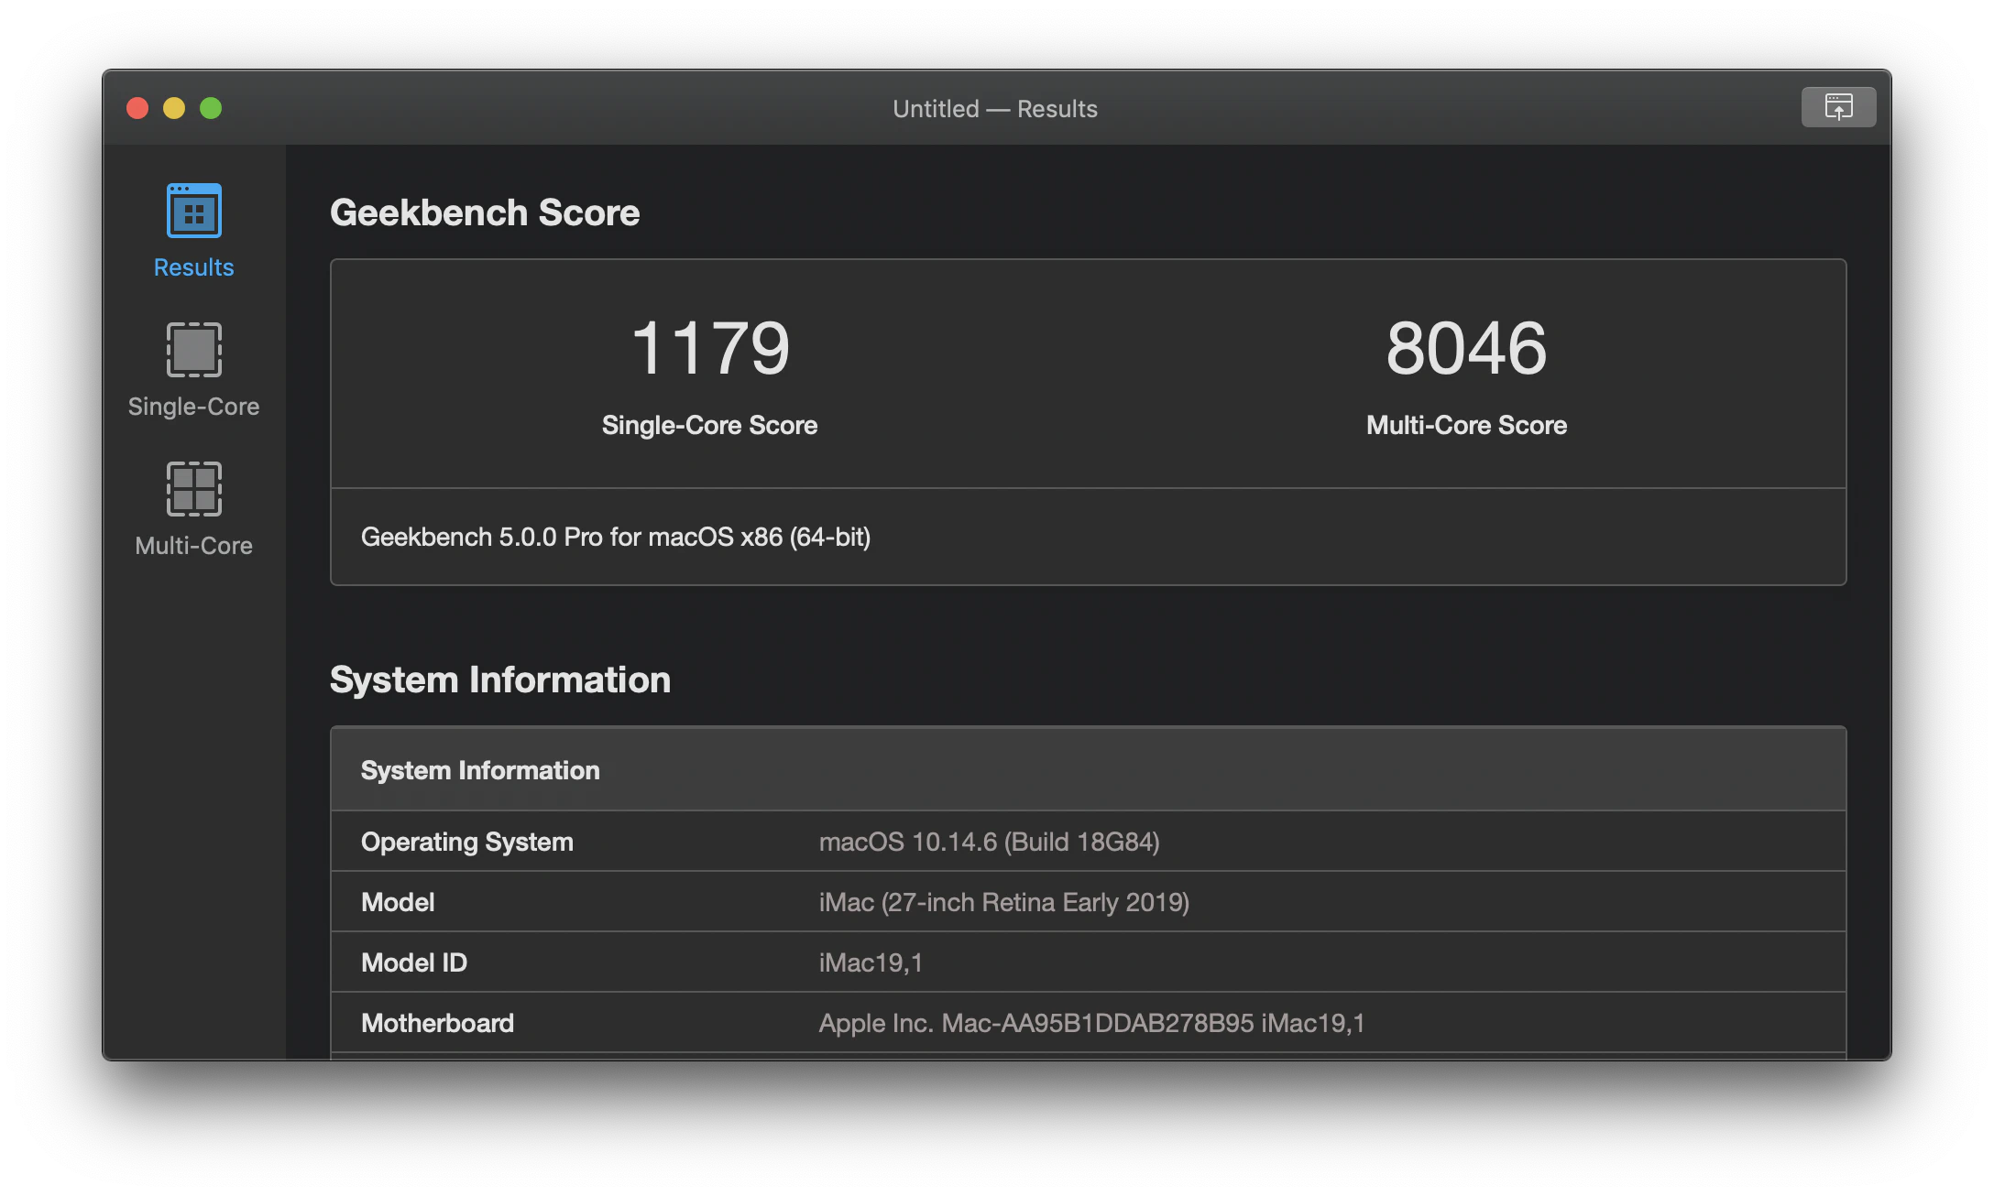Switch to the Single-Core tab label
Screen dimensions: 1994x1196
(193, 407)
